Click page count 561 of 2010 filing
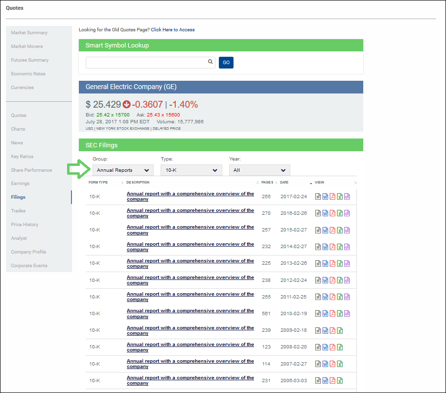 (x=266, y=314)
